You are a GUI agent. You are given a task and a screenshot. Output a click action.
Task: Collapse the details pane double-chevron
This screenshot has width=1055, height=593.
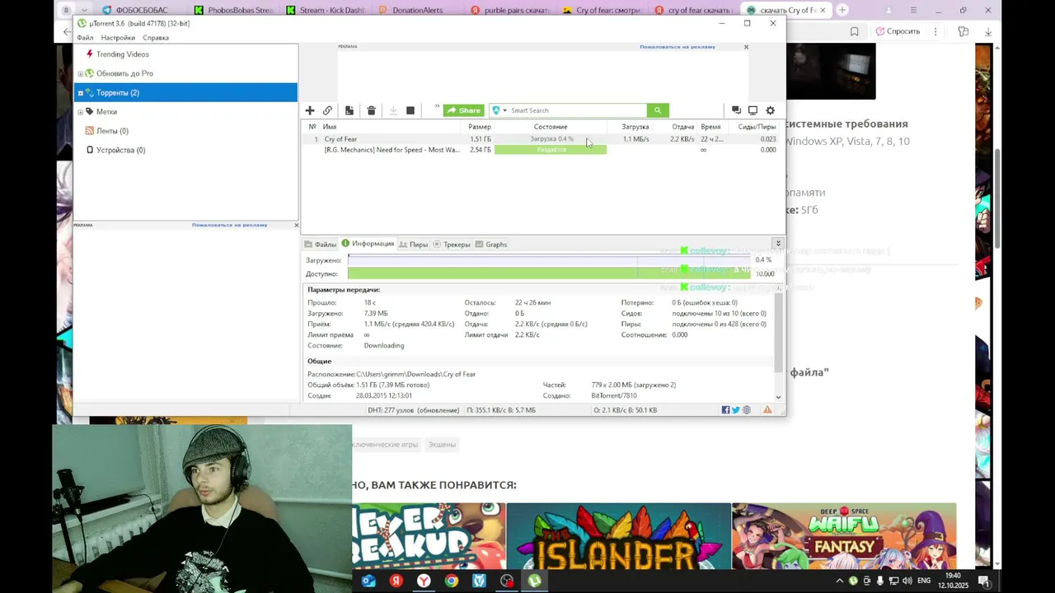tap(777, 244)
